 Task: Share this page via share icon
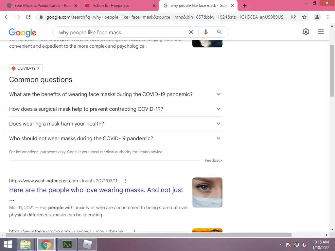click(x=294, y=17)
